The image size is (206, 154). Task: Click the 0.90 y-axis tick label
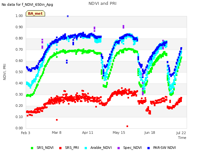tap(19, 27)
